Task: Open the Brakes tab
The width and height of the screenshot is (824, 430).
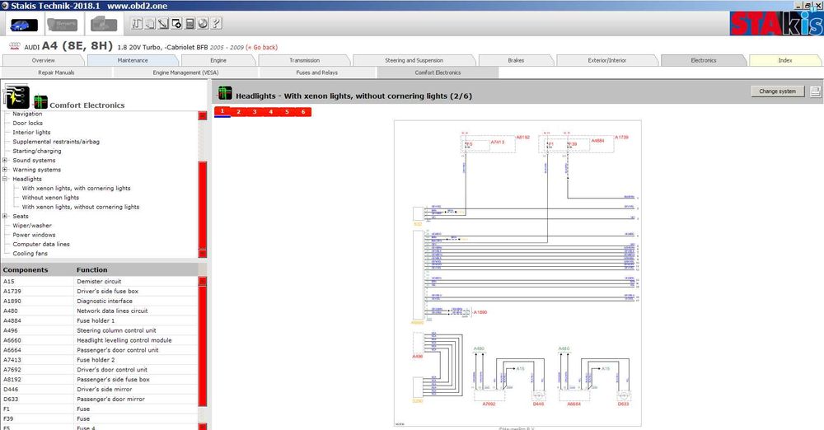Action: coord(516,60)
